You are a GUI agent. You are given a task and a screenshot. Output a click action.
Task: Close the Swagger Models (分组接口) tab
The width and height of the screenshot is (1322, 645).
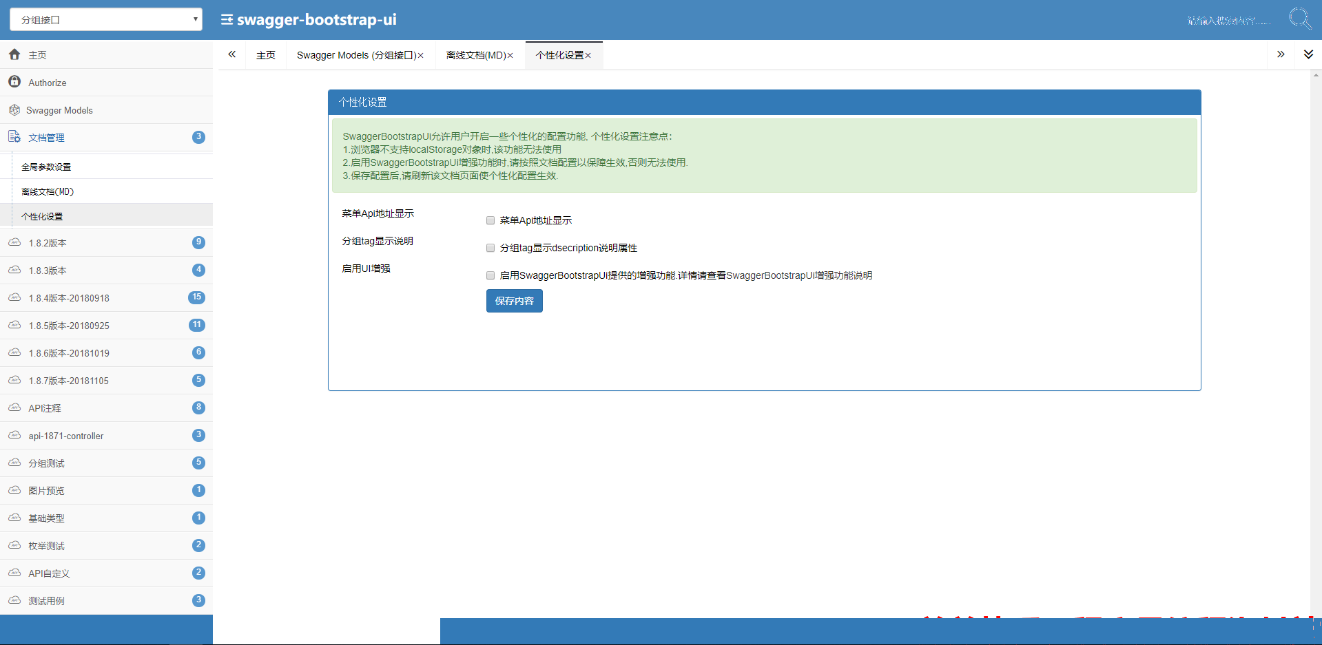[420, 56]
